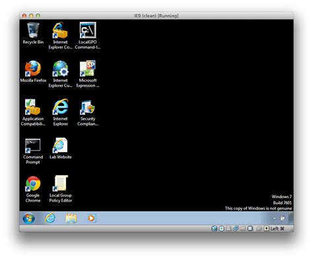The width and height of the screenshot is (313, 259).
Task: Close the VM window with red button
Action: pyautogui.click(x=24, y=16)
